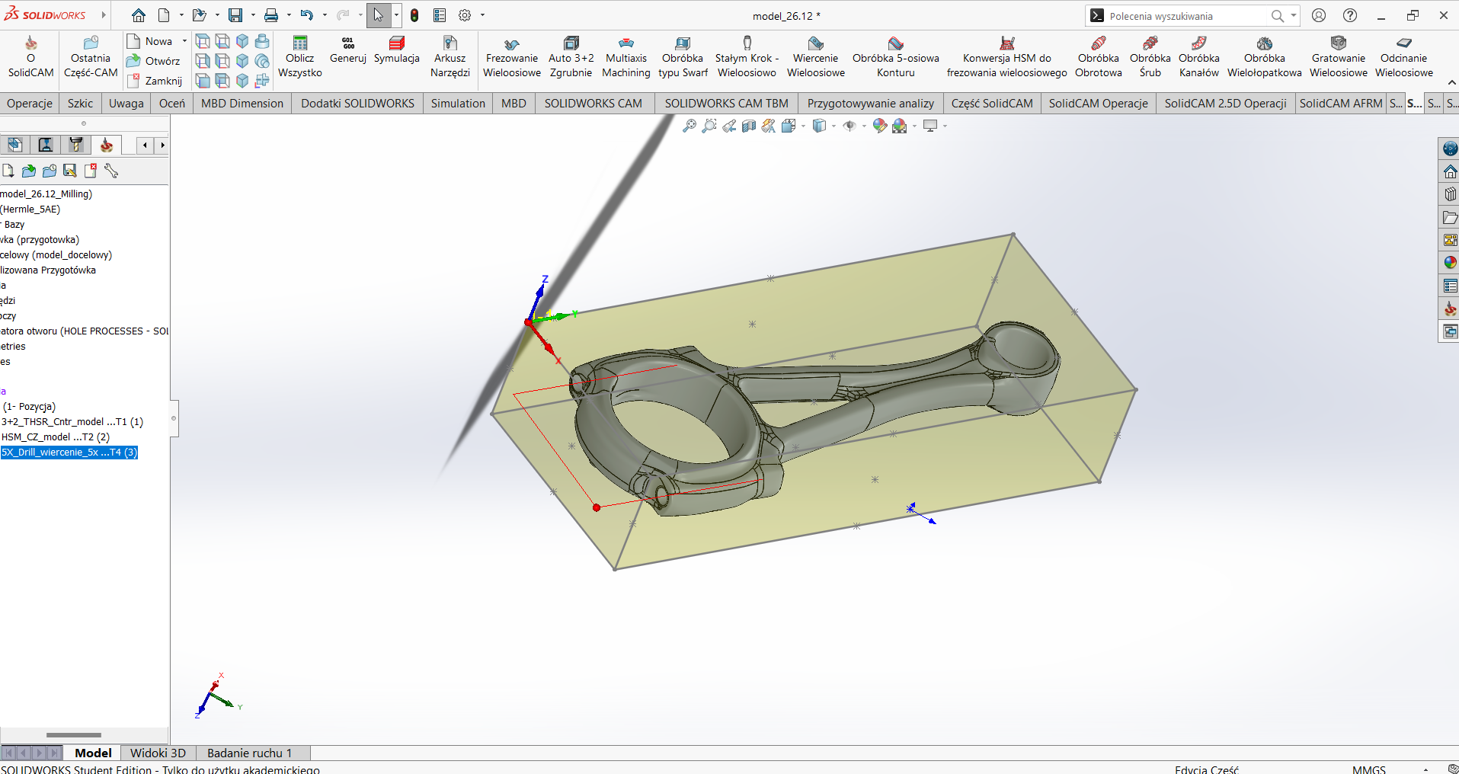Start Symulacja from the ribbon
This screenshot has height=774, width=1459.
tap(397, 50)
